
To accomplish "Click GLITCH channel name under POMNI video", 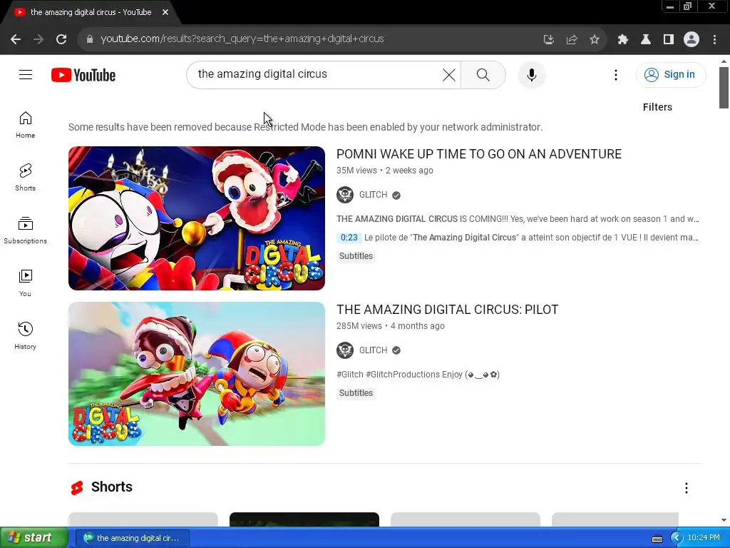I will coord(373,195).
